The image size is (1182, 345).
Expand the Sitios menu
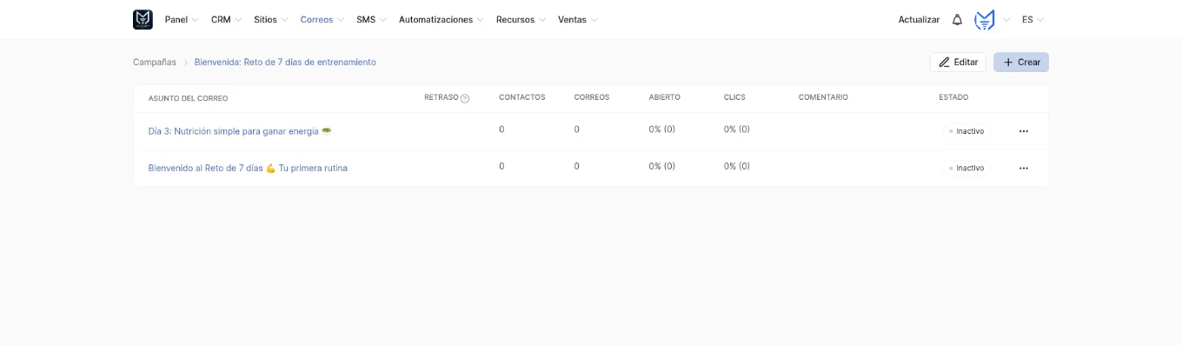[270, 19]
